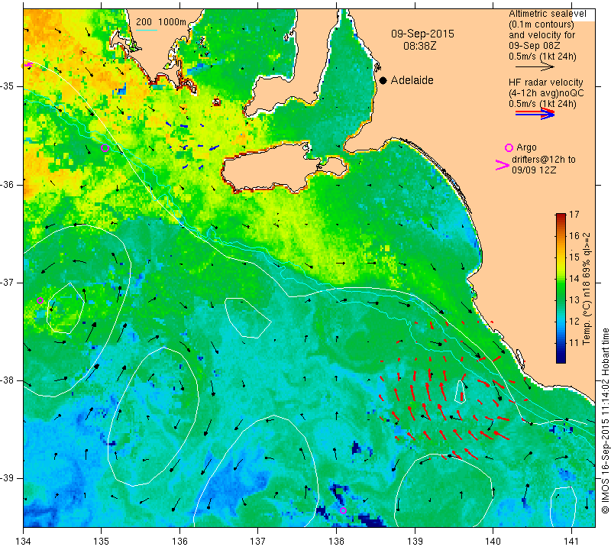Click the longitude axis label 137
The width and height of the screenshot is (611, 550).
point(258,542)
